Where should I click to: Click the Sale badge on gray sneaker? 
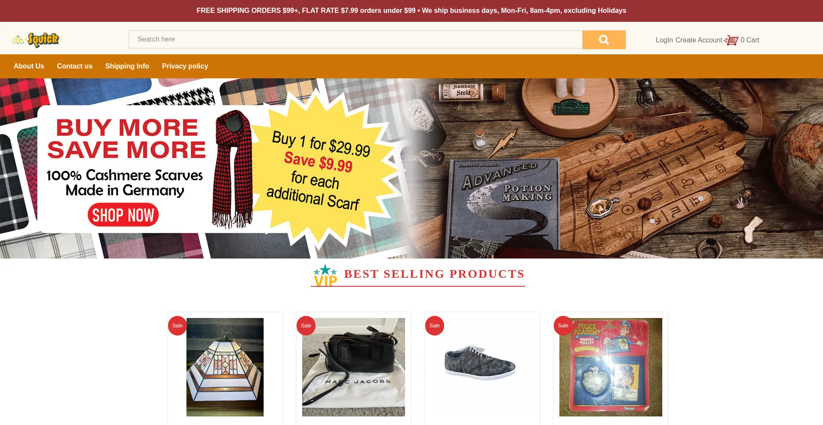435,326
